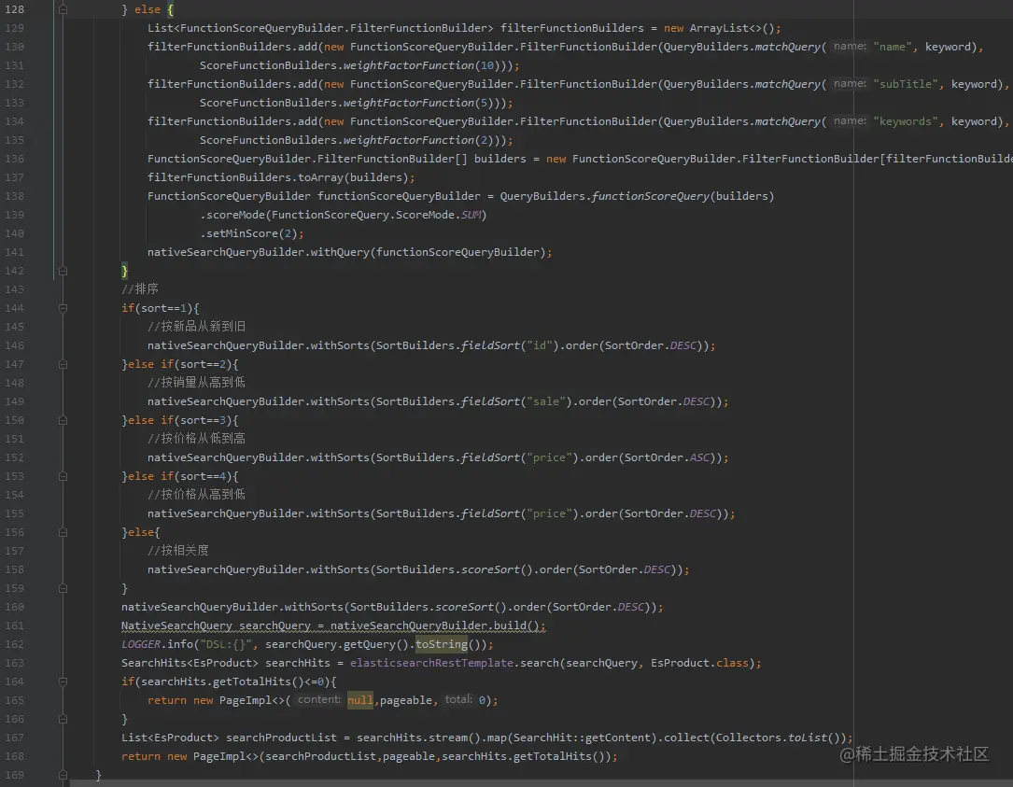Image resolution: width=1013 pixels, height=787 pixels.
Task: Fold the if(searchHits.getTotalHits()<=0) block at line 164
Action: [63, 682]
